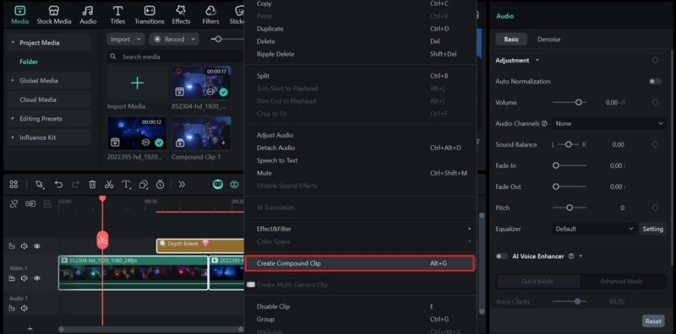Screen dimensions: 676x334
Task: Select the Basic audio tab
Action: [511, 39]
